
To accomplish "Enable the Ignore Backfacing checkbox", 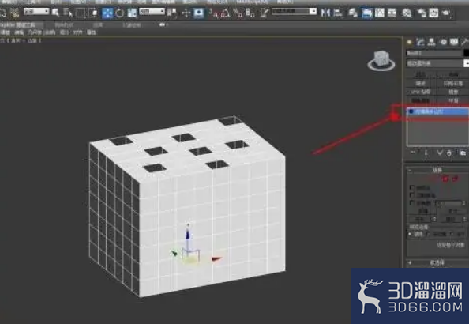I will click(x=412, y=195).
